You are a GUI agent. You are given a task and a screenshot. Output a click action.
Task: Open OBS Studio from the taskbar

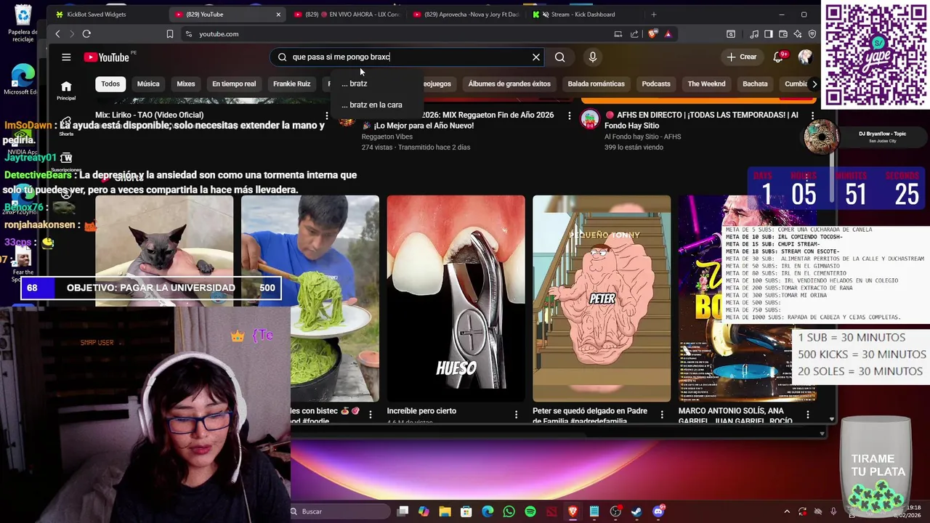[x=615, y=511]
